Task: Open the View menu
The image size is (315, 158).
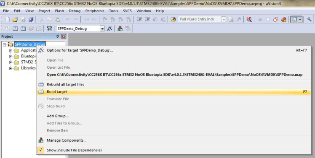Action: [29, 11]
